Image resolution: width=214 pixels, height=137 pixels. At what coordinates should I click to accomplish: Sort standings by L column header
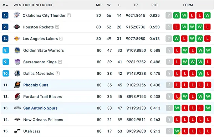119,5
